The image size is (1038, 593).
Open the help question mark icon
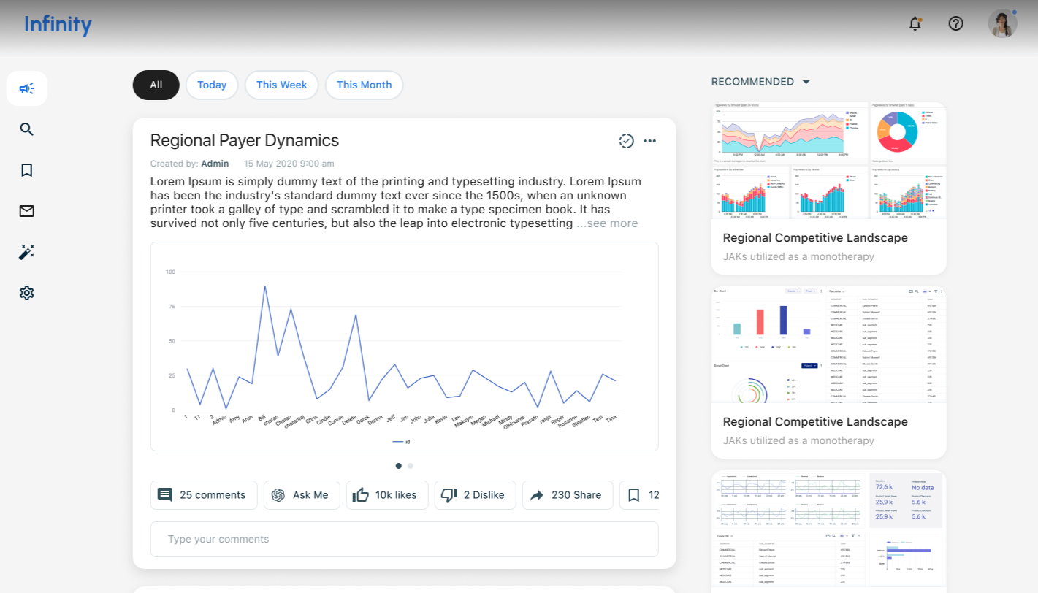pos(956,23)
